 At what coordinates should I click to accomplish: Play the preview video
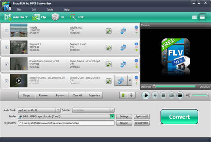146,95
